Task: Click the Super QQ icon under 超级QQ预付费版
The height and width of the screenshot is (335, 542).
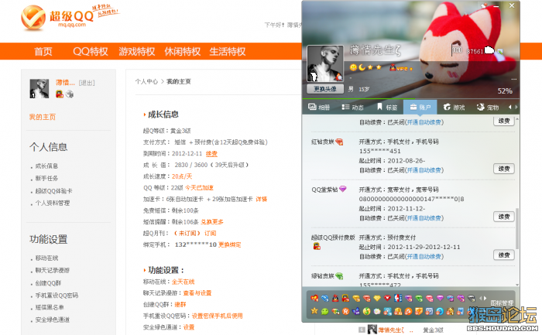Action: tap(317, 246)
